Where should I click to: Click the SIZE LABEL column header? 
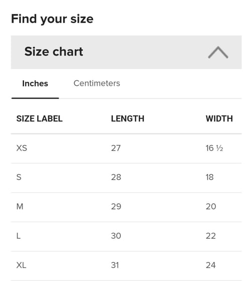pyautogui.click(x=40, y=118)
